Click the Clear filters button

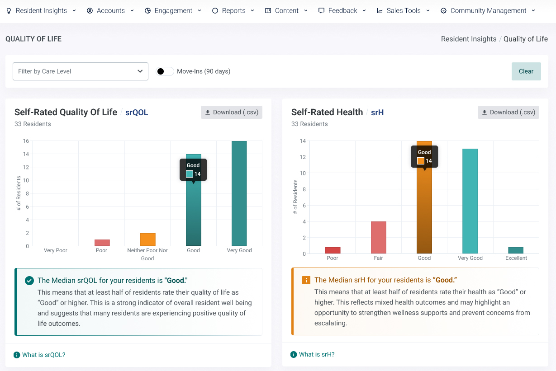[526, 71]
